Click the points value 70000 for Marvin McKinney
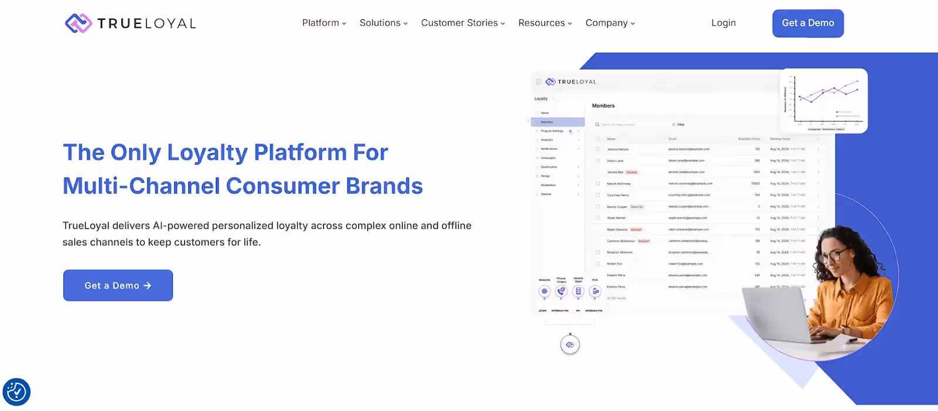The image size is (938, 411). point(755,183)
